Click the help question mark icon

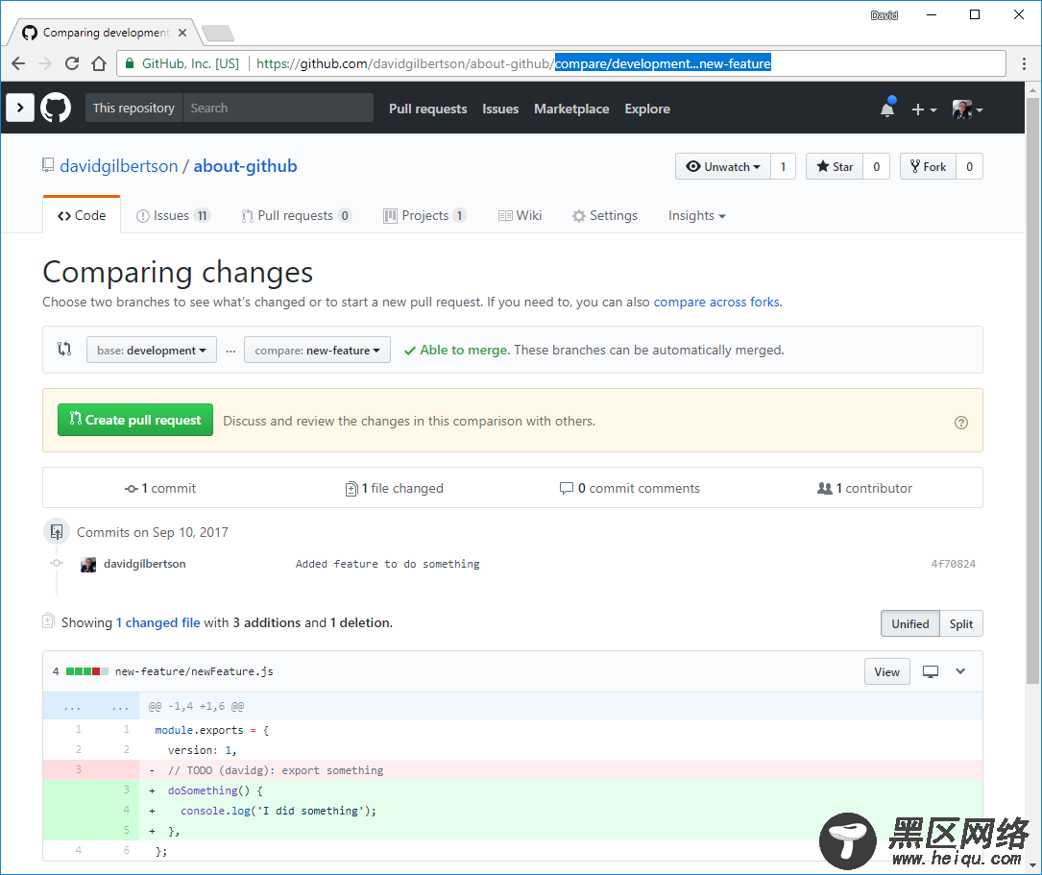pyautogui.click(x=961, y=422)
